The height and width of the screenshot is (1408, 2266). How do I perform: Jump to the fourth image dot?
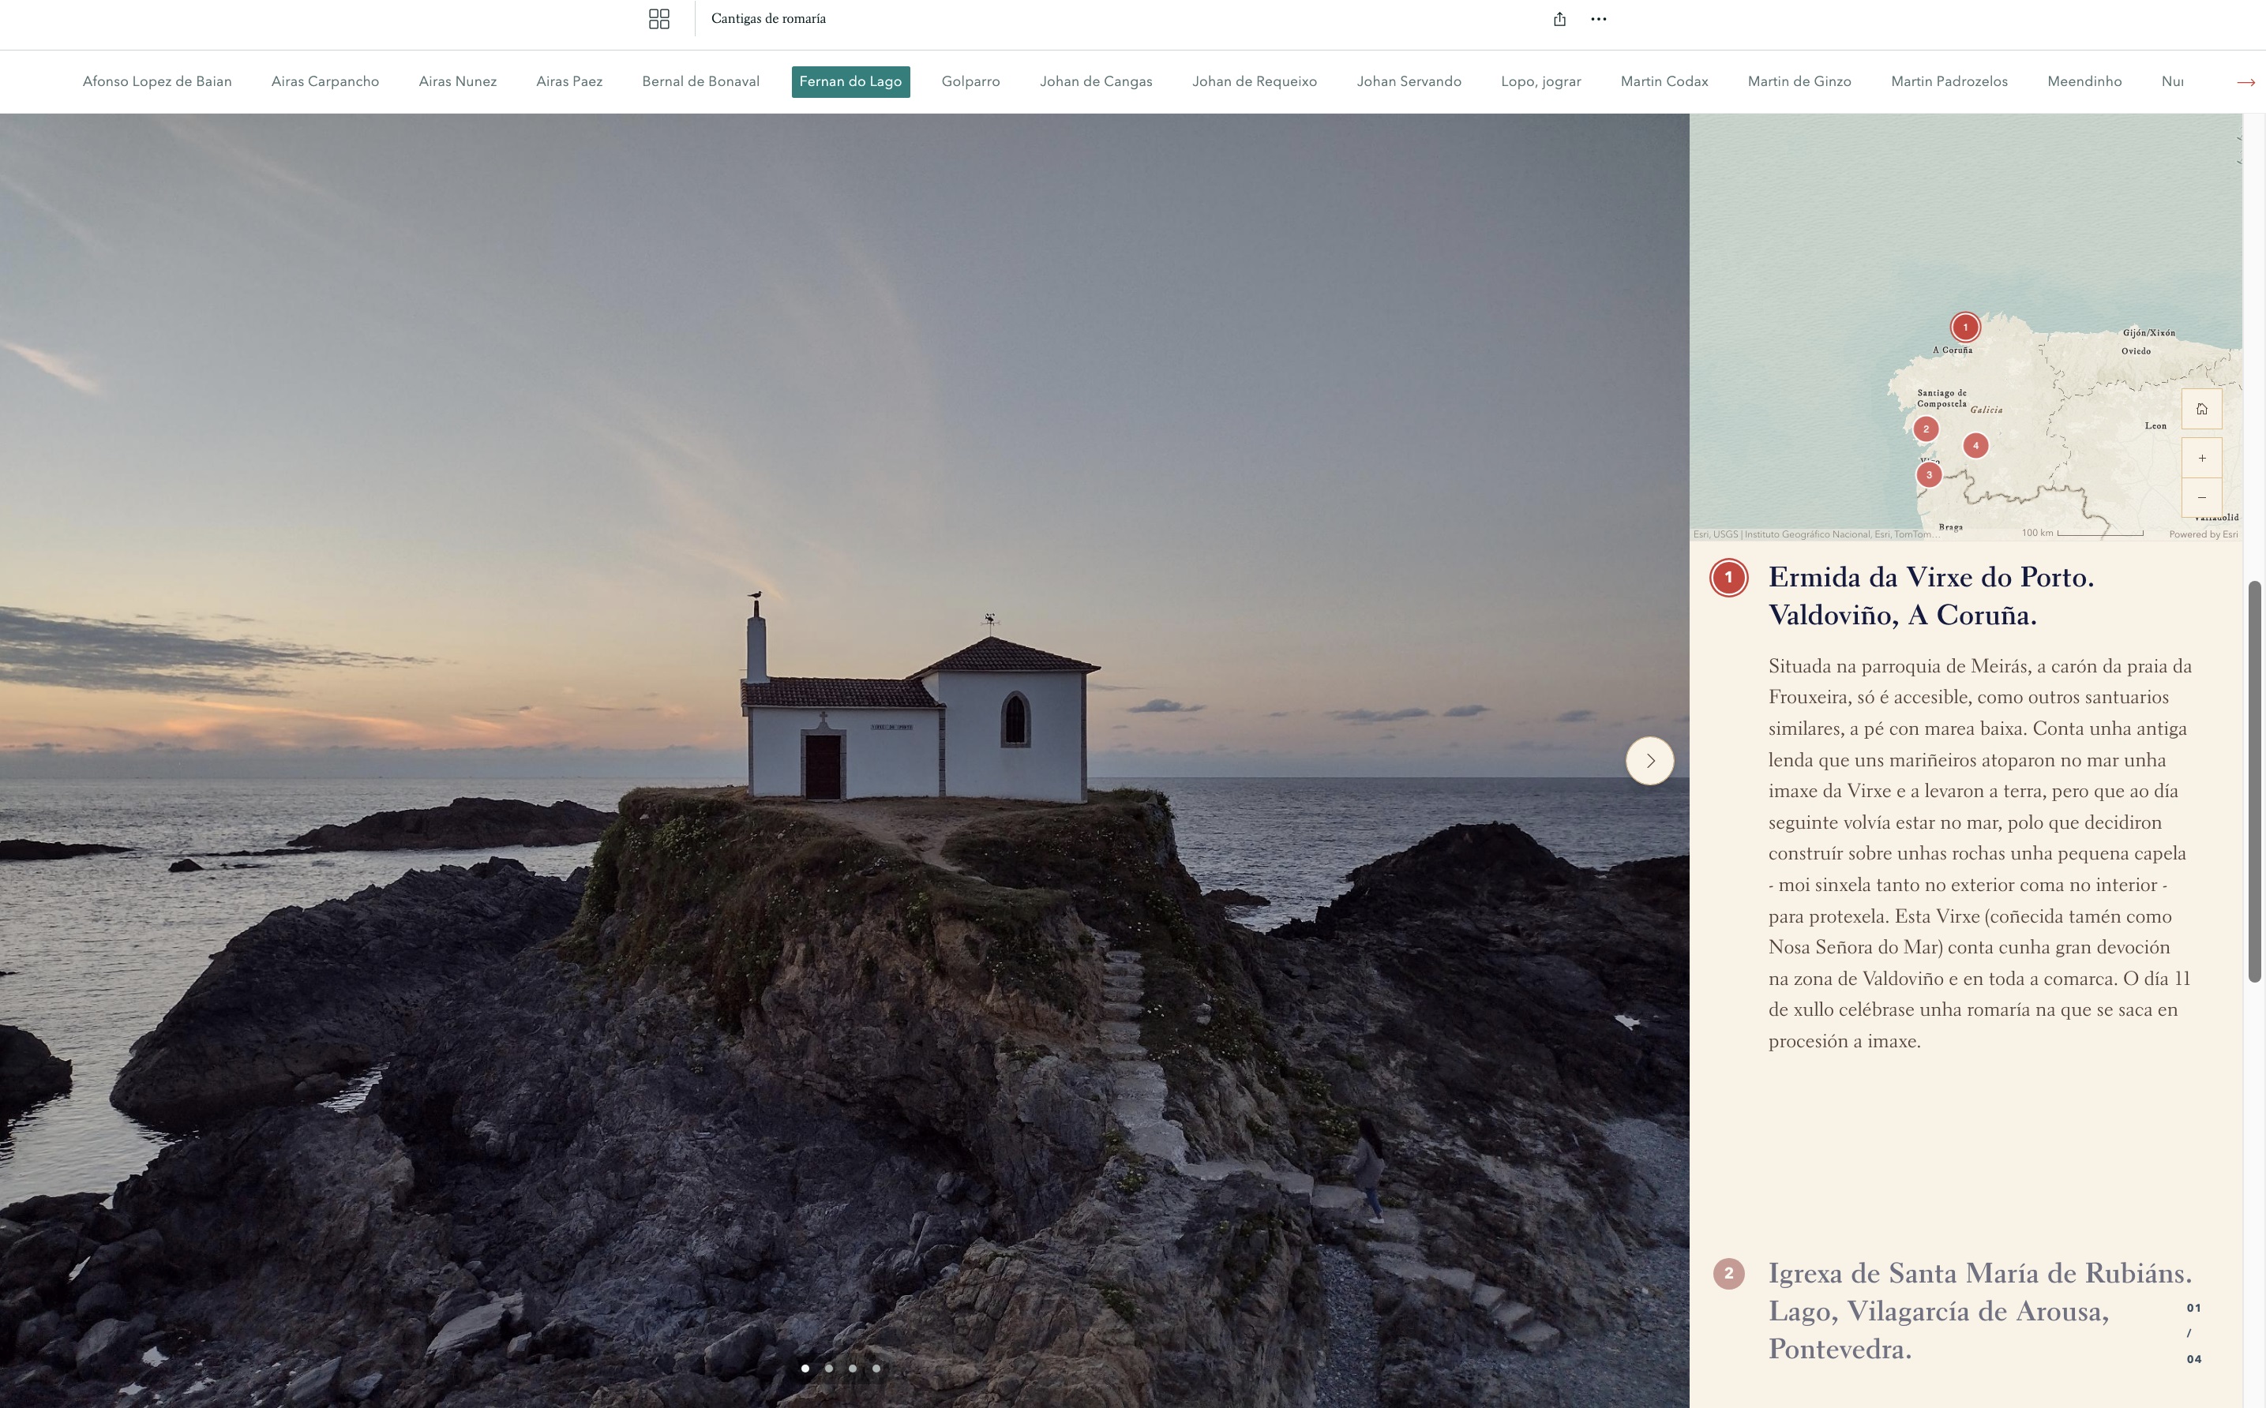(x=876, y=1368)
